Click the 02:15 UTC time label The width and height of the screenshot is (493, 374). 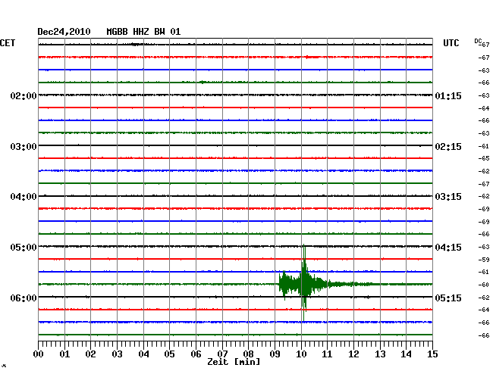[x=448, y=147]
